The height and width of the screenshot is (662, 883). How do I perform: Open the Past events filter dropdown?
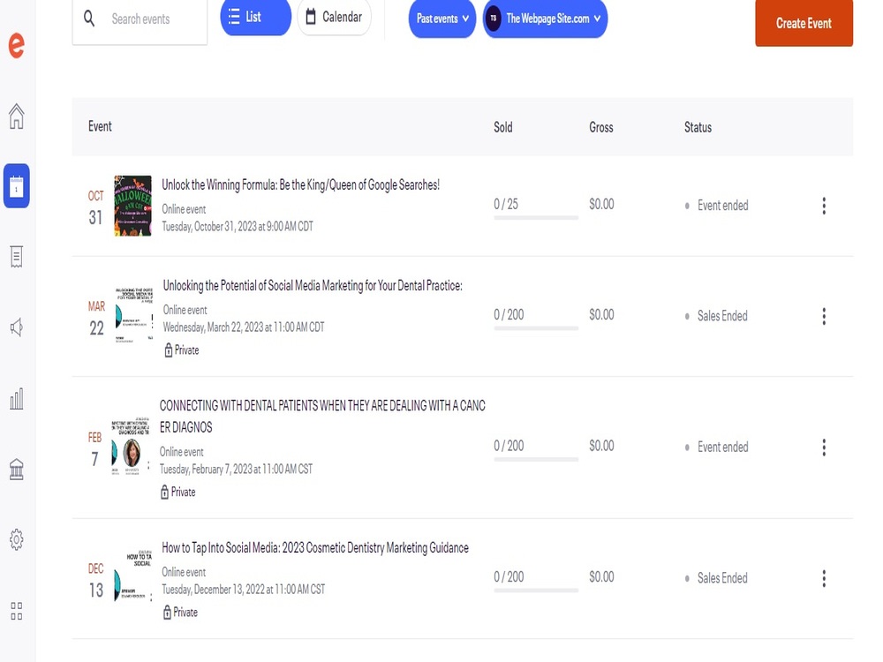442,19
